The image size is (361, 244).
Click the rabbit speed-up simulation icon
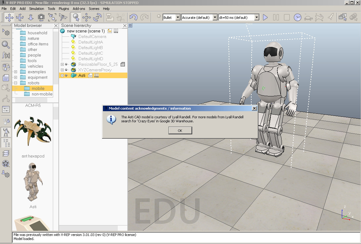click(319, 18)
